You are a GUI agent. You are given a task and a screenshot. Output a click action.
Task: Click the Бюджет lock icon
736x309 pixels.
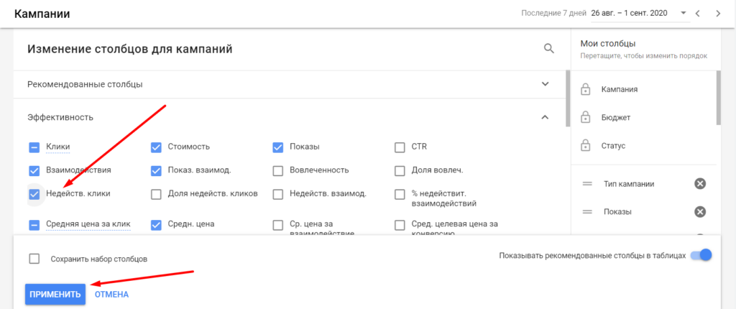point(585,117)
